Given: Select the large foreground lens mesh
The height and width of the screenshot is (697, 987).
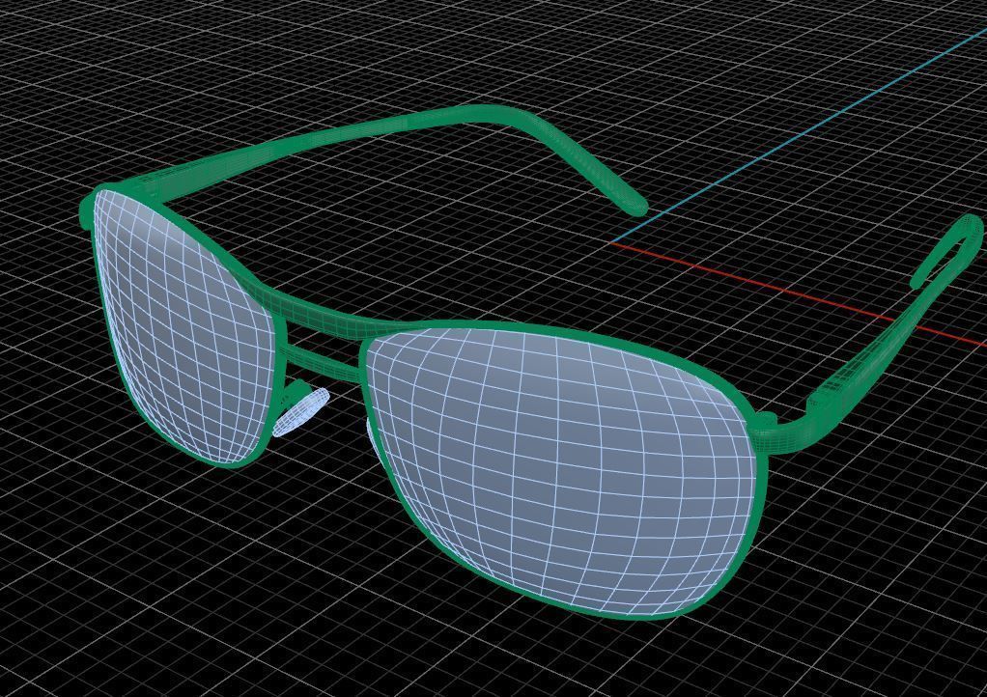Looking at the screenshot, I should click(x=560, y=470).
